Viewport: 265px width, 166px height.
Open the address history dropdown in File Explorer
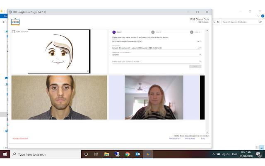tap(214, 22)
